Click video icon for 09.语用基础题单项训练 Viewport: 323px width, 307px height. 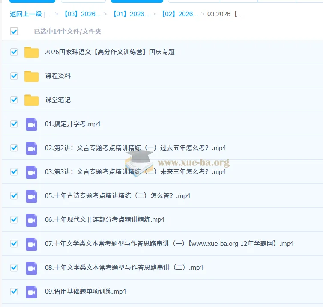click(x=31, y=292)
